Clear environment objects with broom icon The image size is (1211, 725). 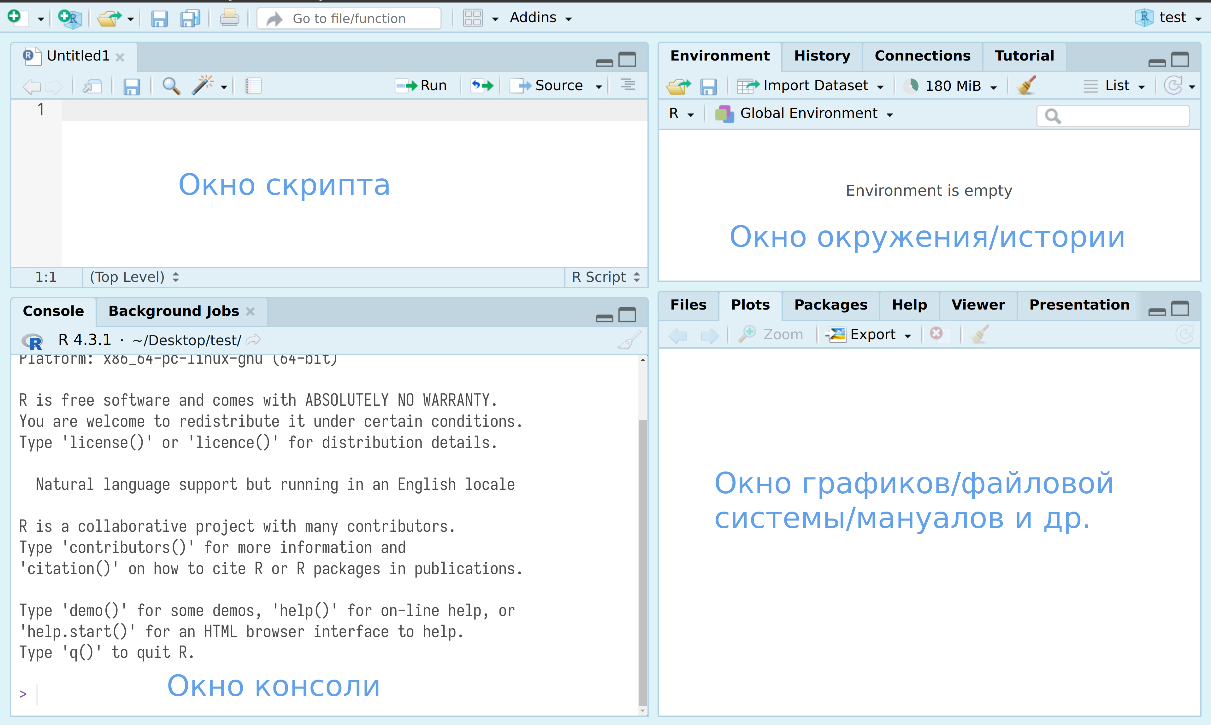click(x=1026, y=85)
